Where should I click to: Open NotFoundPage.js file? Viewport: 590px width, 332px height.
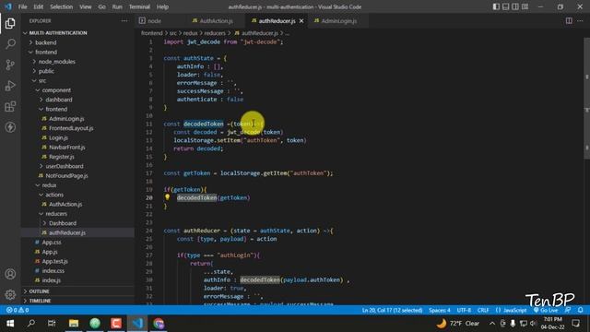tap(66, 176)
